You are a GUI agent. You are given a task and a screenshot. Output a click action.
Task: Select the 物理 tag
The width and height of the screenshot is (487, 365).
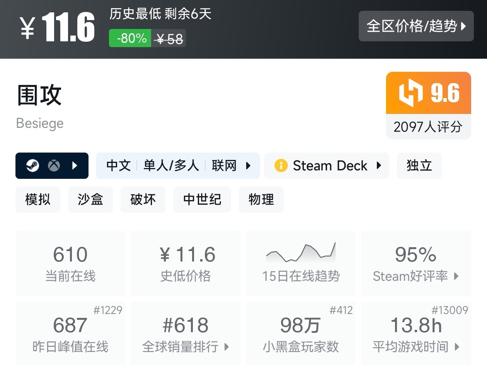tap(261, 200)
